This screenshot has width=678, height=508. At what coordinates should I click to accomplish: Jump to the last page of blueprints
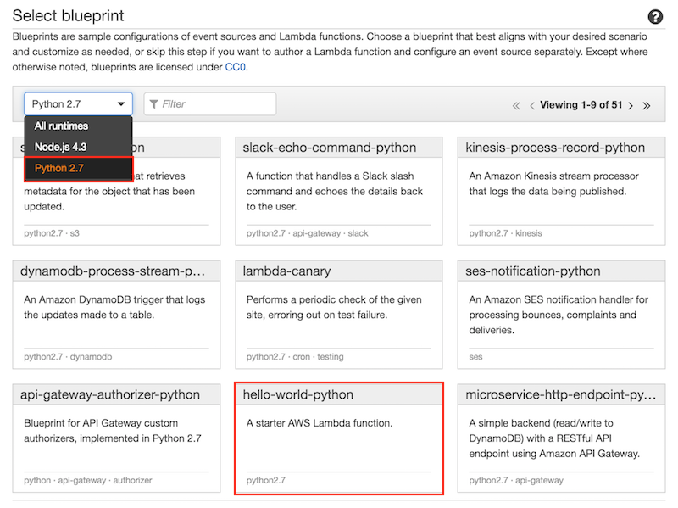click(647, 105)
